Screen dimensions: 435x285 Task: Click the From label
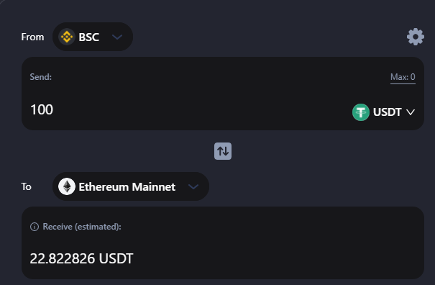33,37
